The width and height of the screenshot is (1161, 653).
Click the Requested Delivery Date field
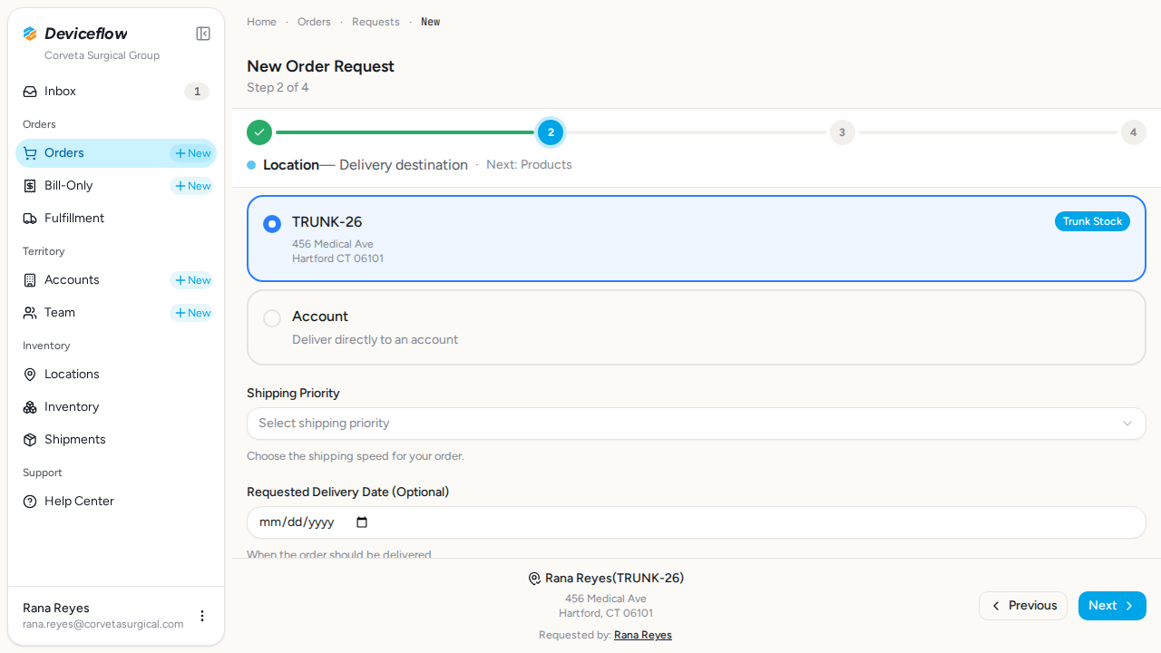tap(697, 522)
